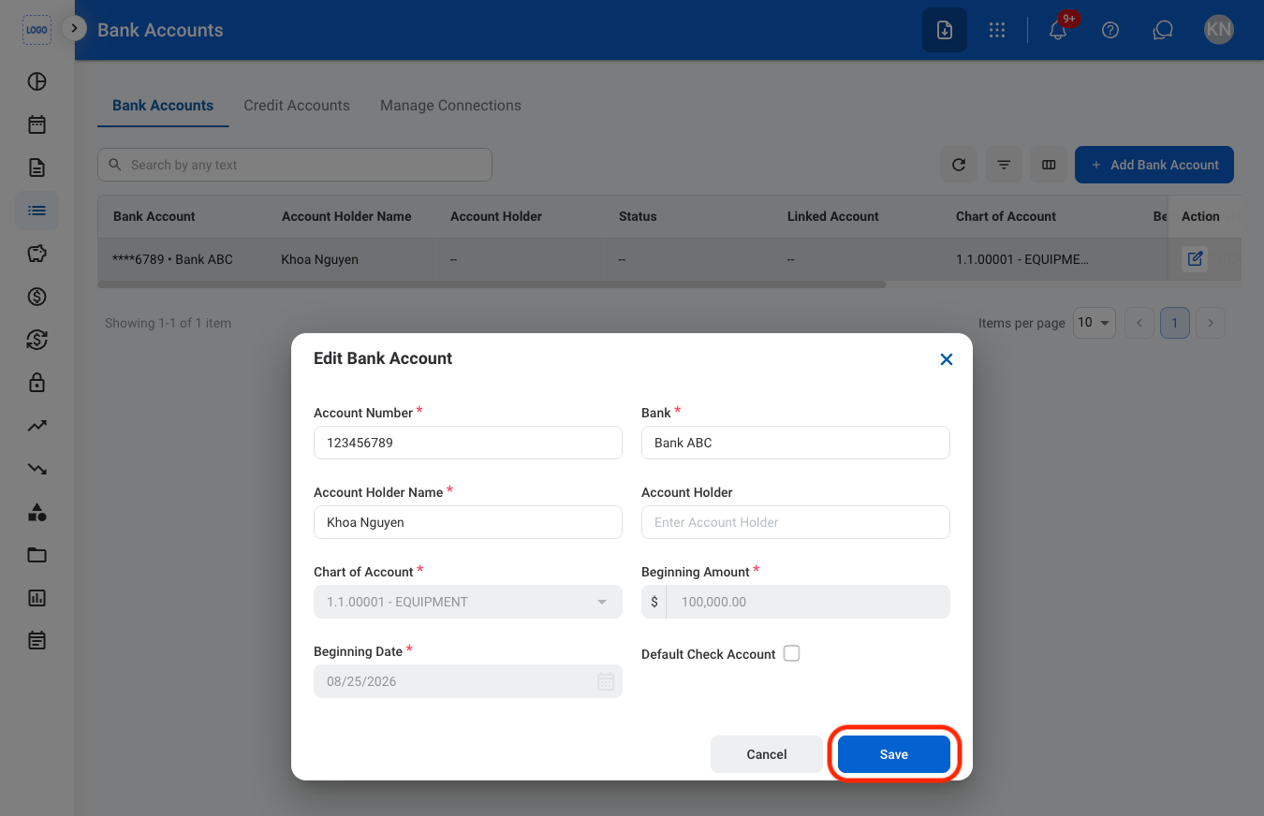Open the chat messages icon
This screenshot has width=1264, height=816.
[1163, 30]
